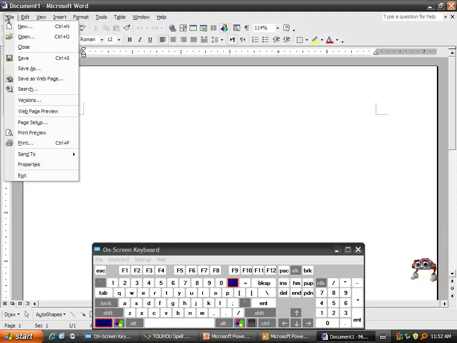Select Save as Web Page... entry
Image resolution: width=457 pixels, height=343 pixels.
tap(42, 79)
